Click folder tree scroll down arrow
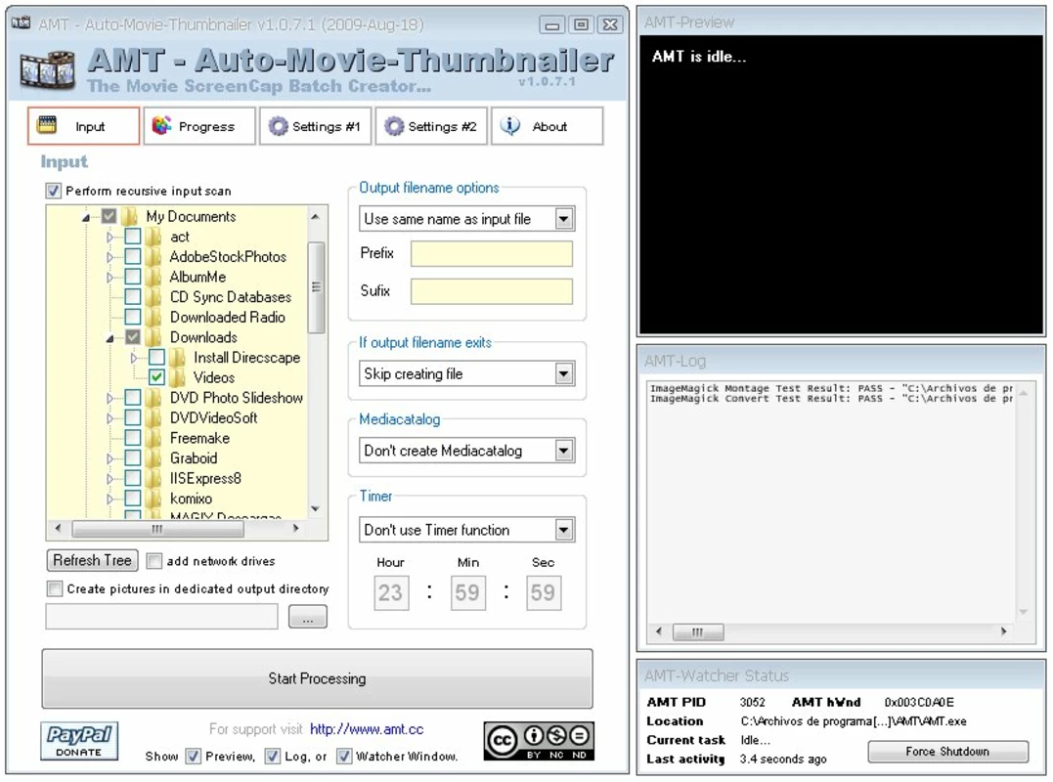This screenshot has height=782, width=1053. click(x=316, y=509)
